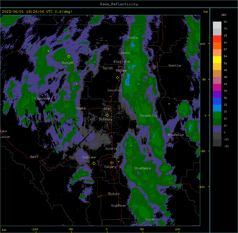Image resolution: width=238 pixels, height=233 pixels.
Task: Click the yellow diamond marker above Calgary label
Action: (x=112, y=163)
